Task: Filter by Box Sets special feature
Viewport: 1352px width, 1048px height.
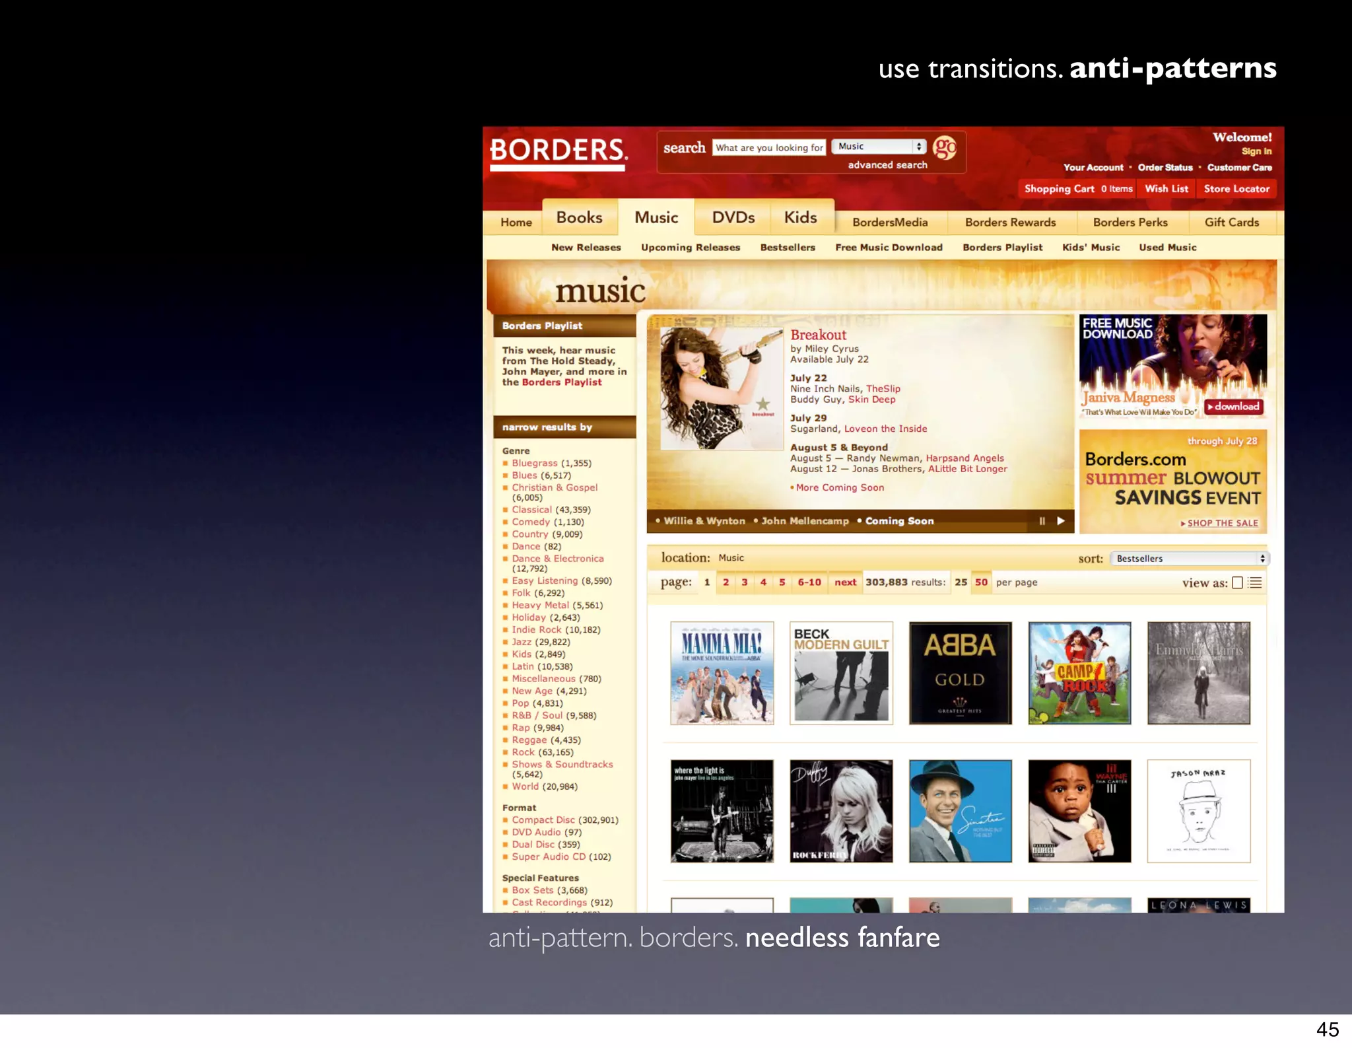Action: 533,890
